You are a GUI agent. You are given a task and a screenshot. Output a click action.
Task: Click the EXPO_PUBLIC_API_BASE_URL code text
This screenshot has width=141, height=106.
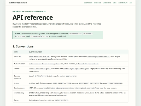(x=39, y=57)
